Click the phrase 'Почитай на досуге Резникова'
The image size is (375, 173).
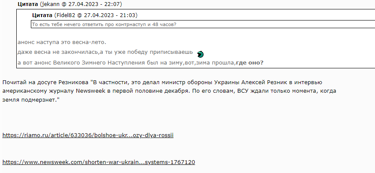pyautogui.click(x=45, y=82)
